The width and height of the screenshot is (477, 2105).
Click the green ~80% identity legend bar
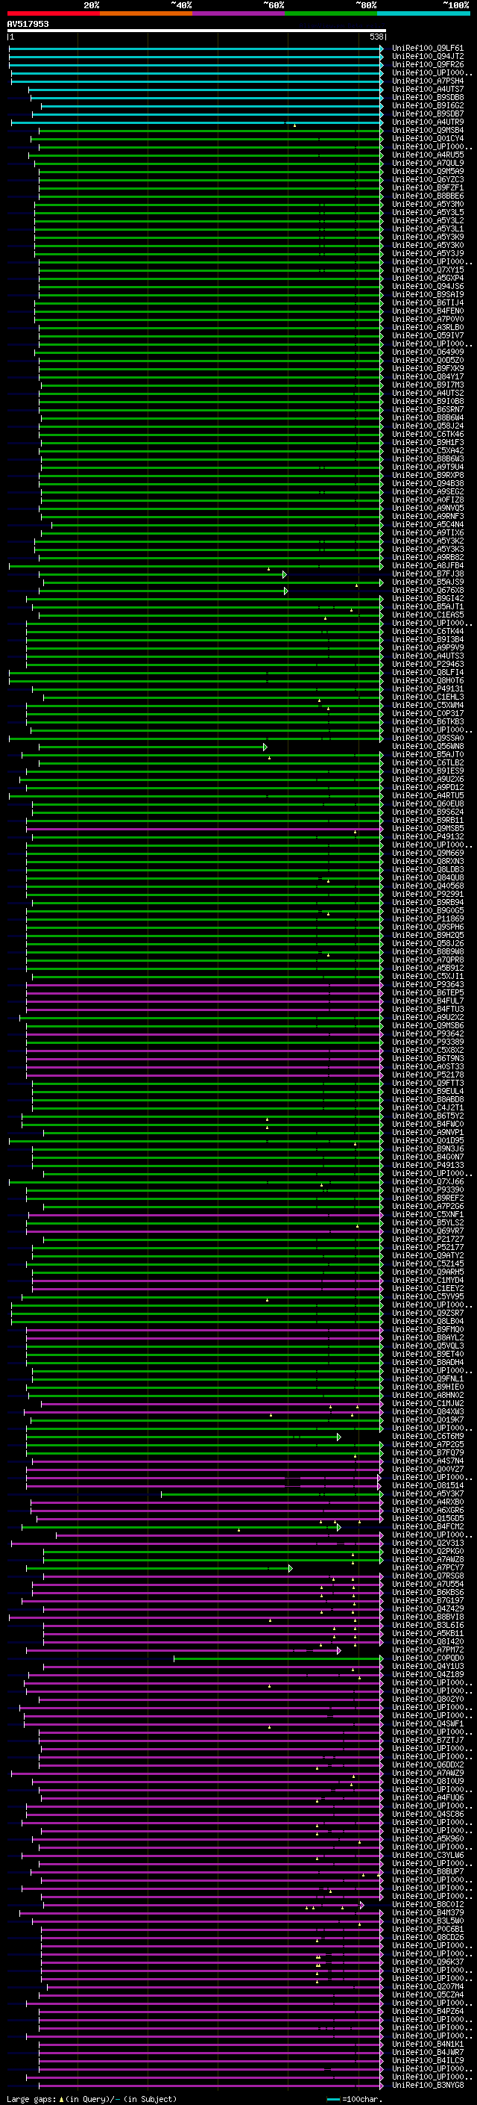click(x=331, y=14)
